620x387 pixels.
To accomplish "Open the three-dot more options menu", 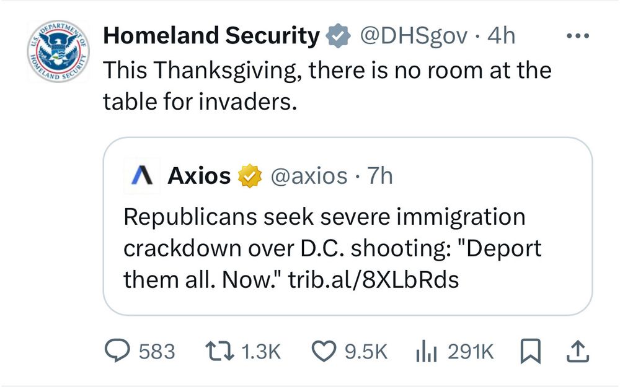I will pos(579,36).
